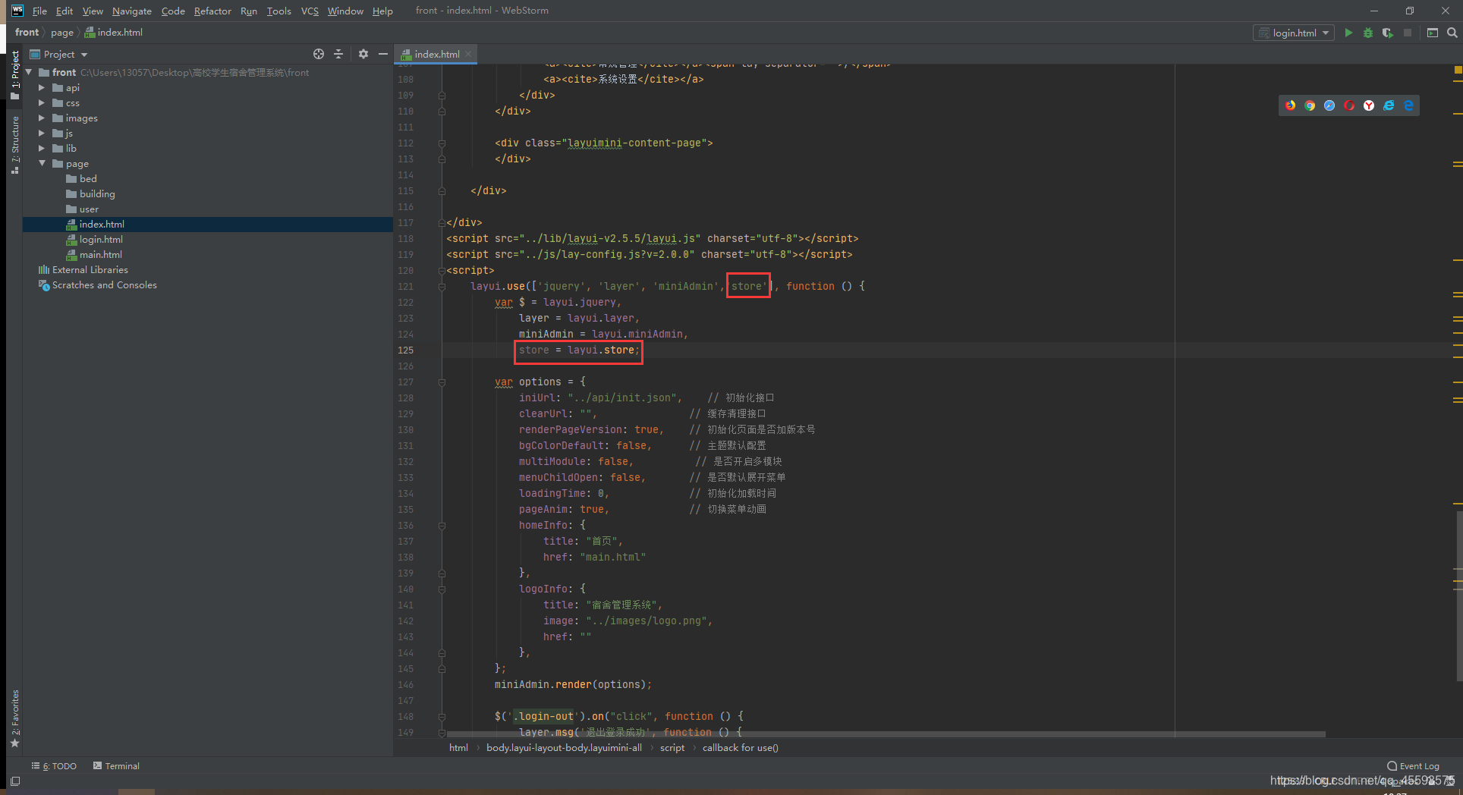
Task: Fold the script block at line 120
Action: tap(442, 271)
